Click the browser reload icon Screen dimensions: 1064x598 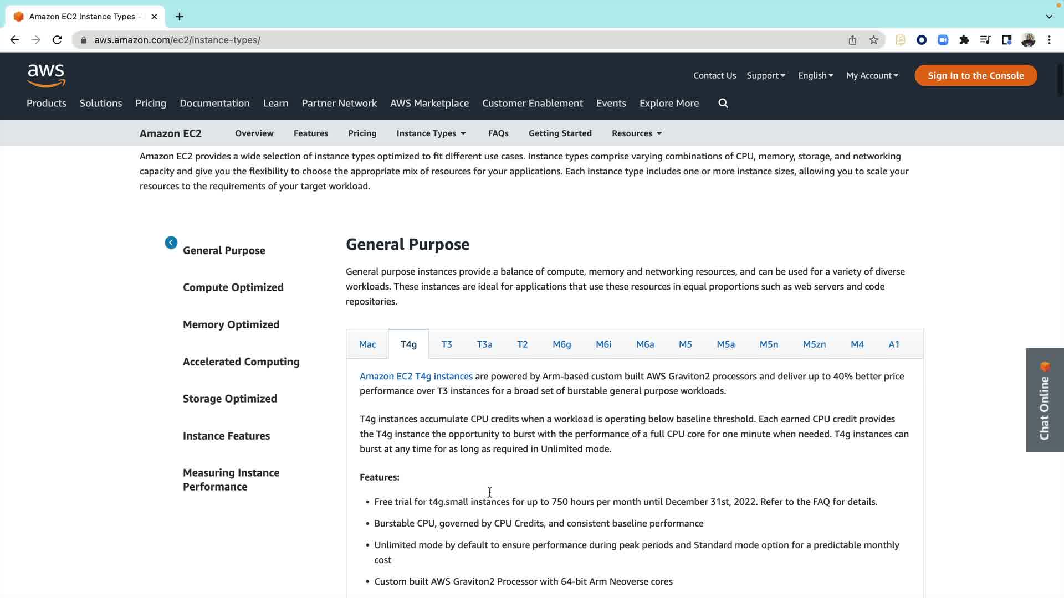click(x=57, y=40)
